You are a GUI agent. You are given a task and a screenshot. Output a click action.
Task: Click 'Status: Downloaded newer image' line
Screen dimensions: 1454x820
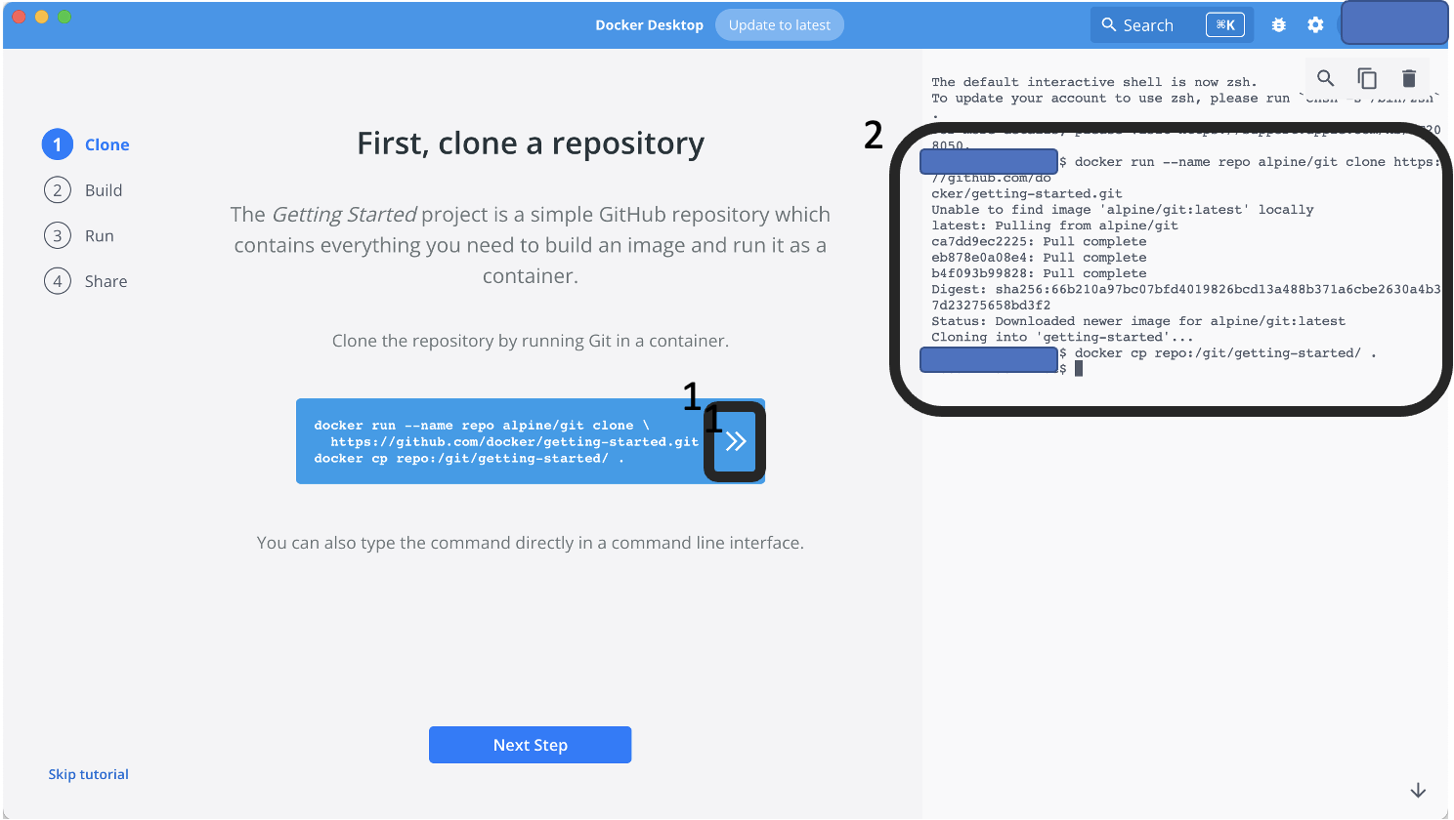coord(1138,321)
